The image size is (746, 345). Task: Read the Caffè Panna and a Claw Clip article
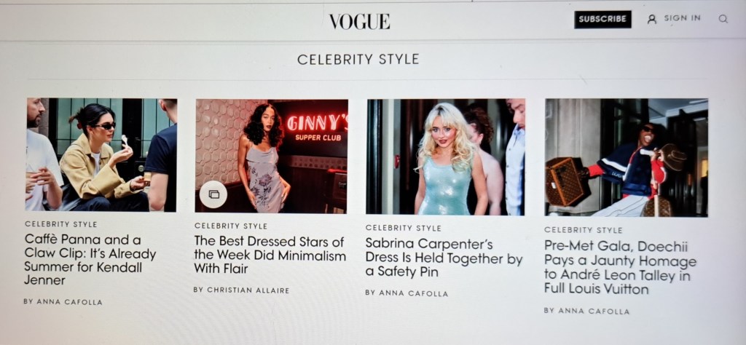click(90, 260)
